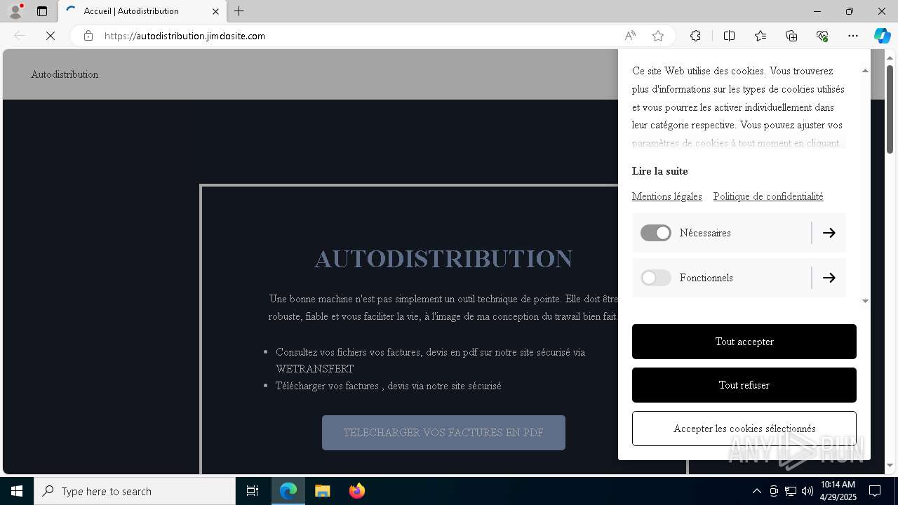Close the Accueil | Autodistribution tab
898x505 pixels.
(215, 11)
